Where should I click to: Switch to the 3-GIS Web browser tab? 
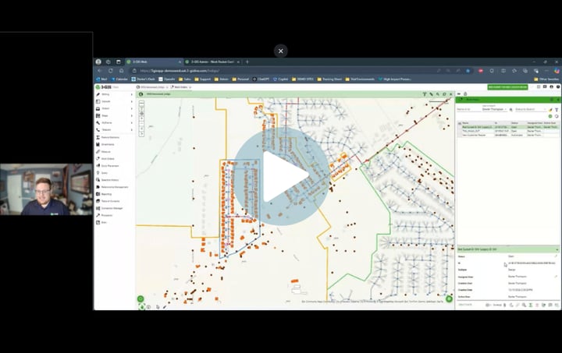pos(154,62)
